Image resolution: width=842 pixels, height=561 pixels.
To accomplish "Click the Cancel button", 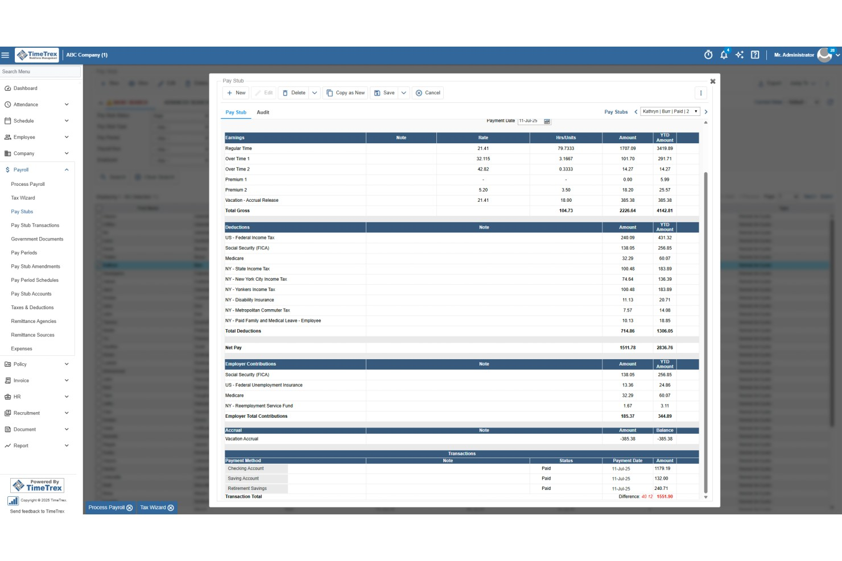I will [x=427, y=93].
